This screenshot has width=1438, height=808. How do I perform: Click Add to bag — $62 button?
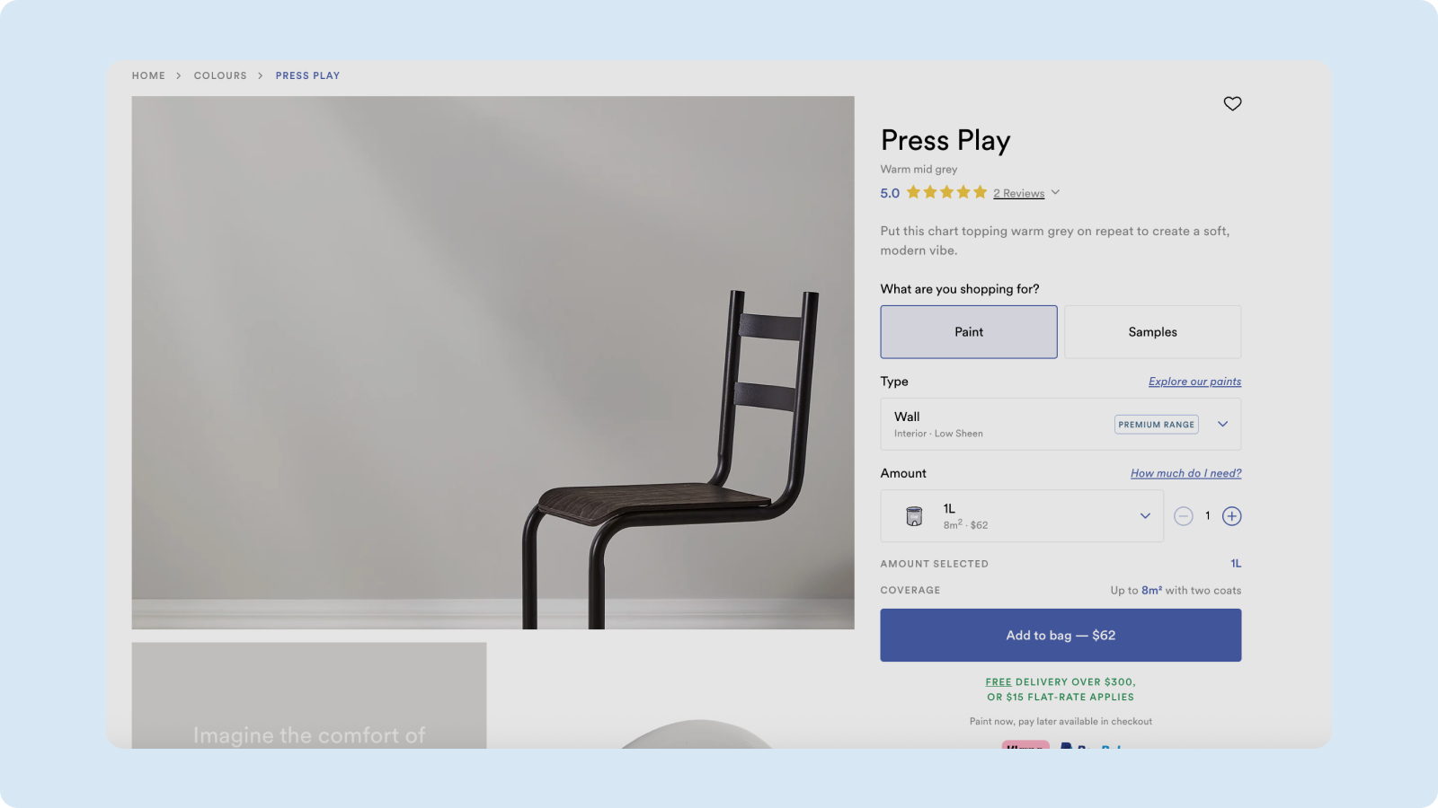pyautogui.click(x=1061, y=636)
